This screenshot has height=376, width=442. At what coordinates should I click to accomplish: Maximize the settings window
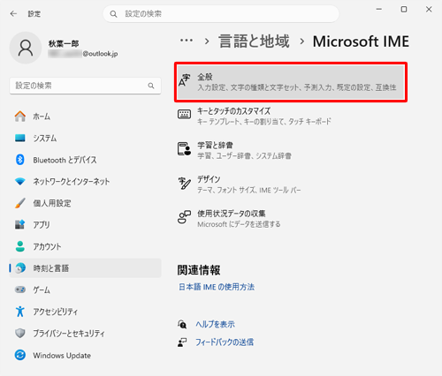pyautogui.click(x=404, y=10)
